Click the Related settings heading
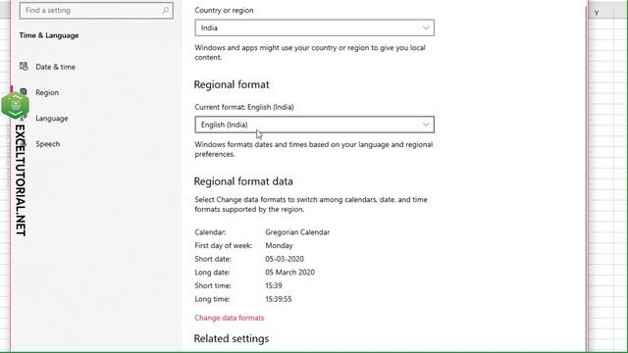Image resolution: width=628 pixels, height=353 pixels. coord(232,338)
